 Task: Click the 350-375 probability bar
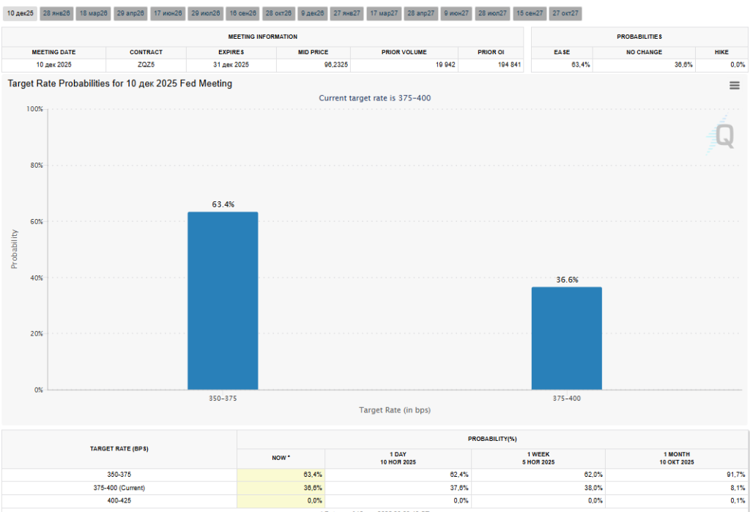point(223,300)
